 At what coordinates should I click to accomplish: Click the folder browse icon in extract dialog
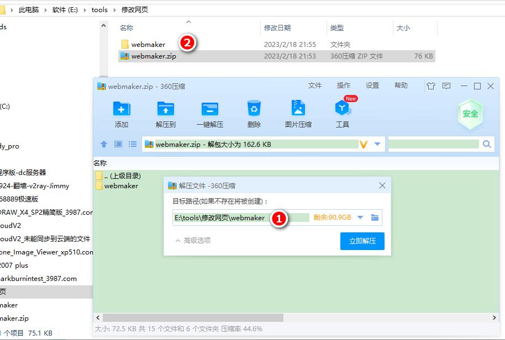coord(374,217)
